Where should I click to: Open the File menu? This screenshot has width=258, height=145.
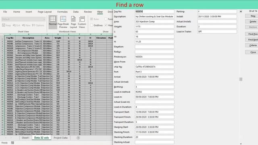click(5, 12)
